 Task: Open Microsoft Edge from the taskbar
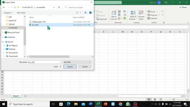click(x=69, y=104)
